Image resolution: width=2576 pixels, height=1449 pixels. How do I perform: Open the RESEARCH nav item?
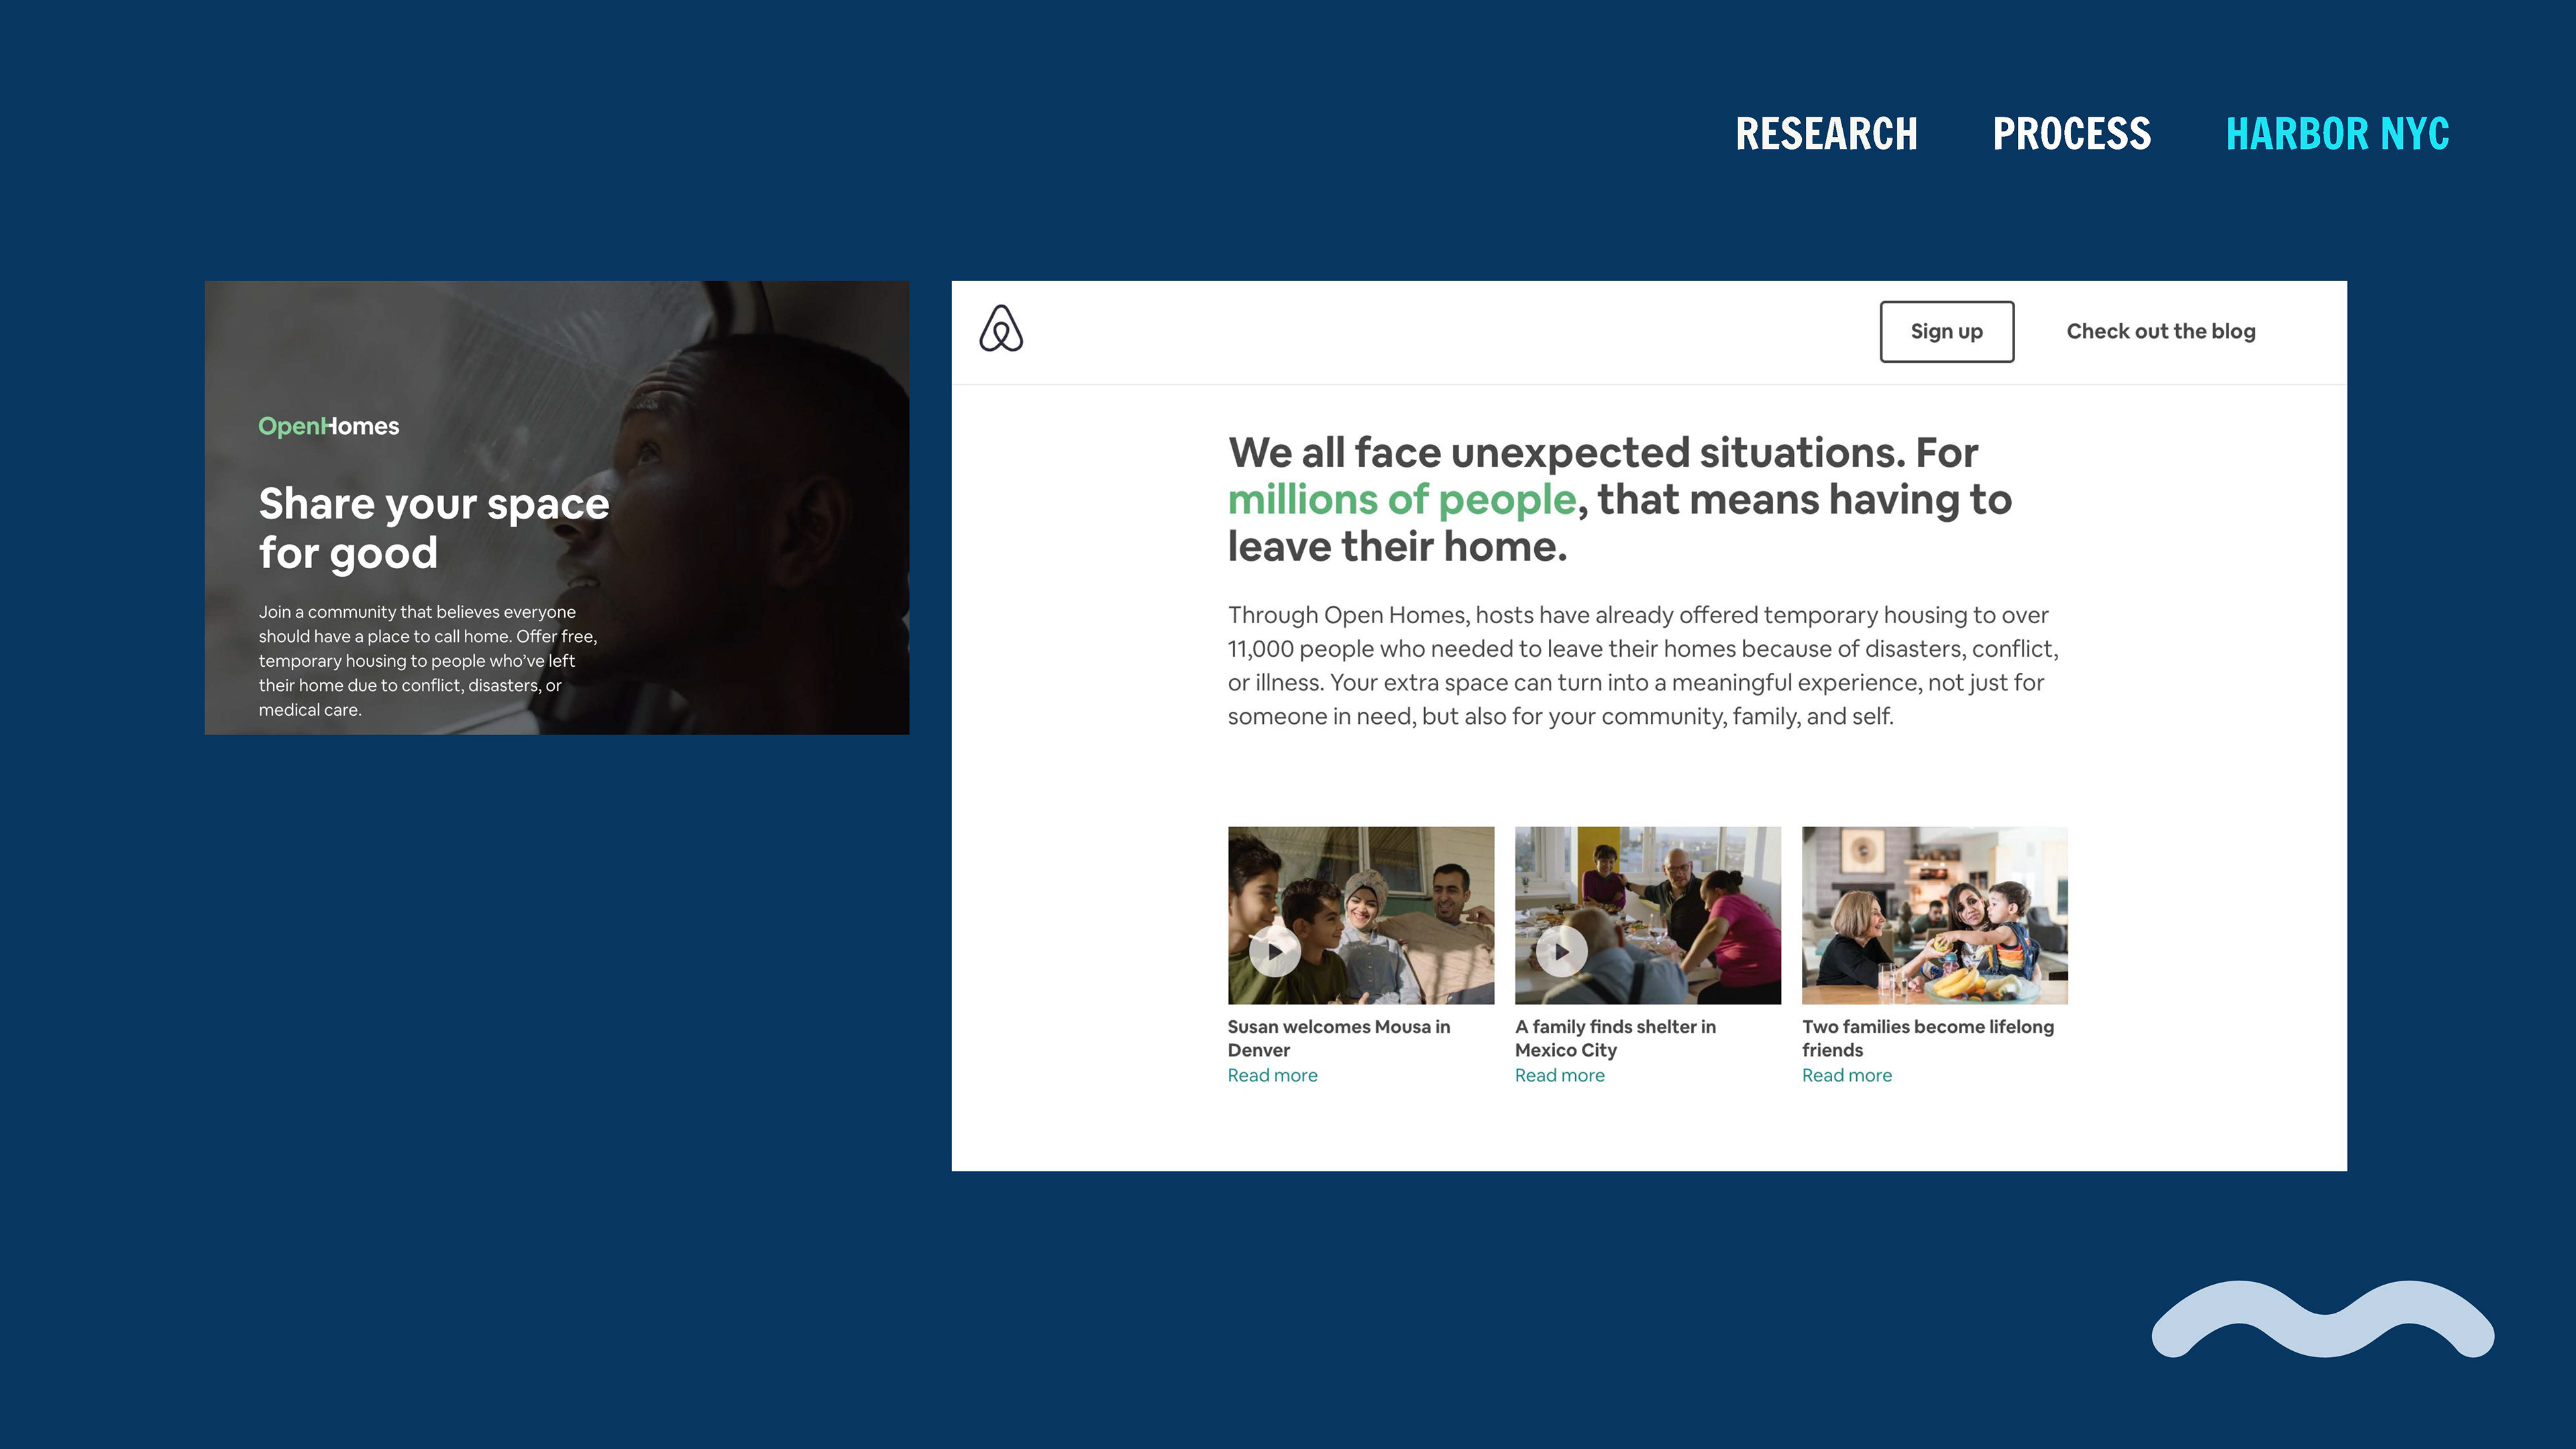click(x=1826, y=134)
